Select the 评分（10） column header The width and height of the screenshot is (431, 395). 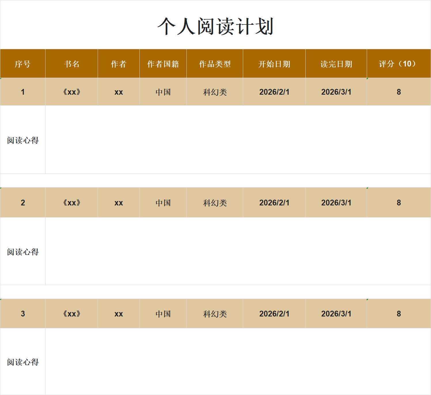(x=398, y=63)
